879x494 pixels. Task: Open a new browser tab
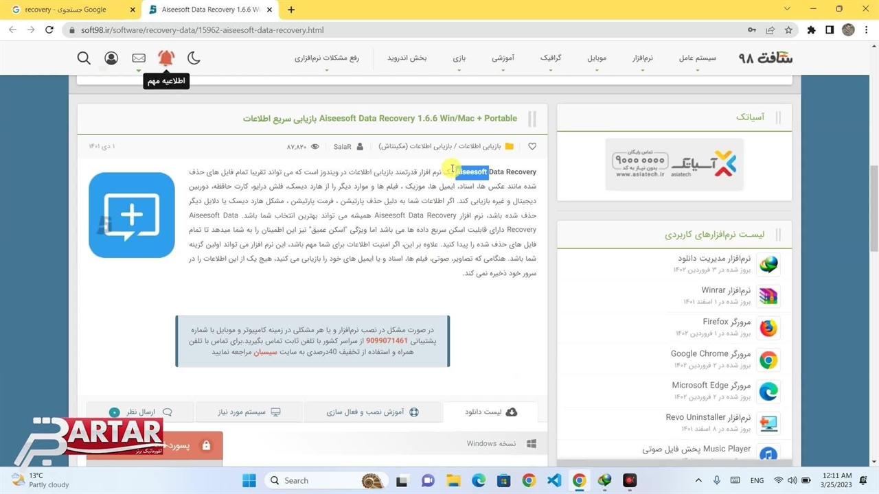point(291,10)
